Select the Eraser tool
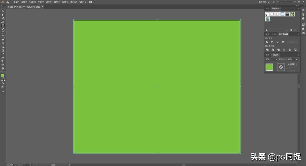306x166 pixels. pos(3,40)
